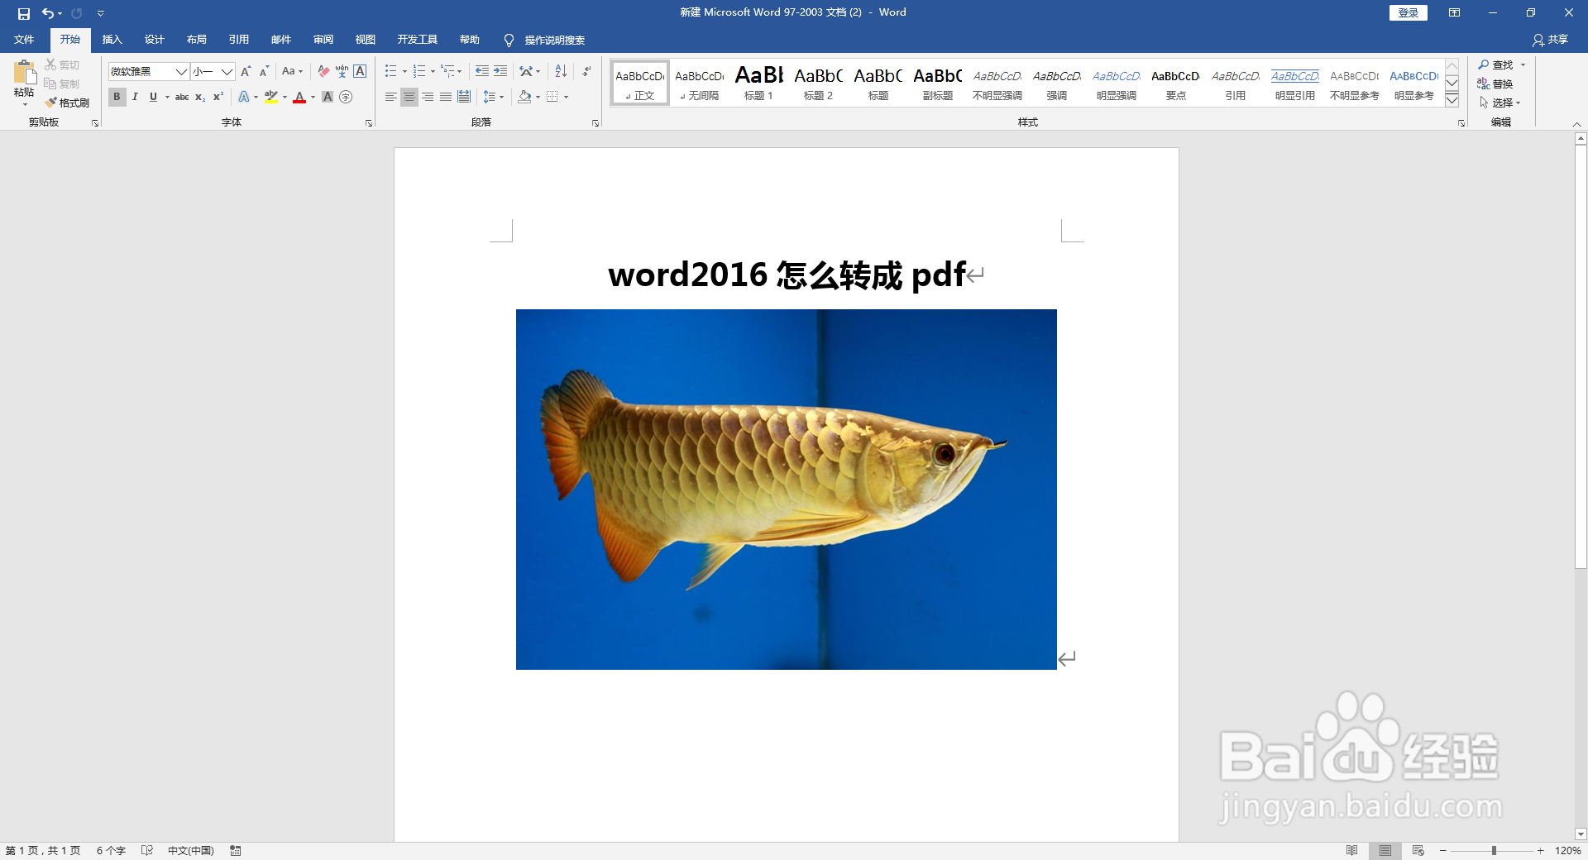Click the Format Painter (格式刷) button
Viewport: 1588px width, 860px height.
[x=68, y=103]
